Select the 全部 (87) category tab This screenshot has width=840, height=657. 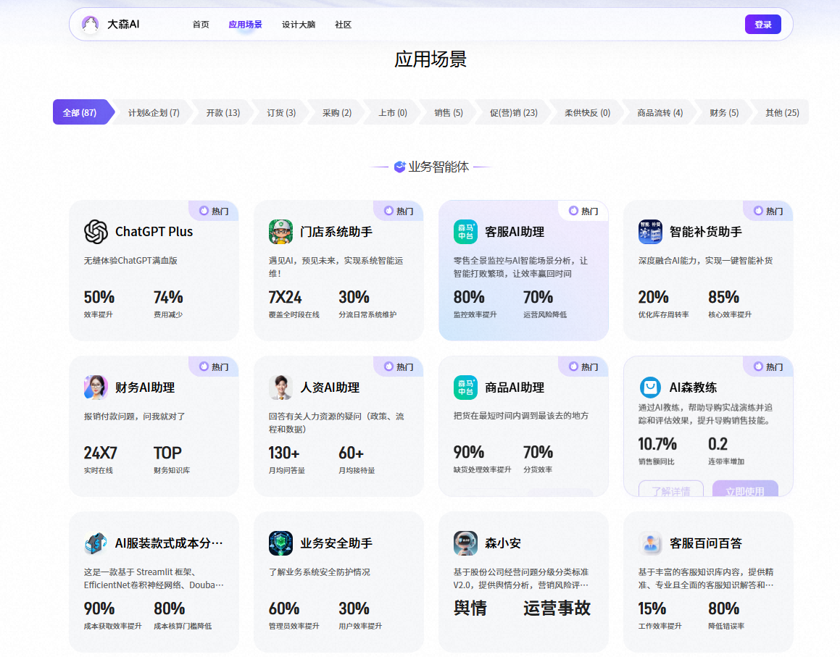80,112
